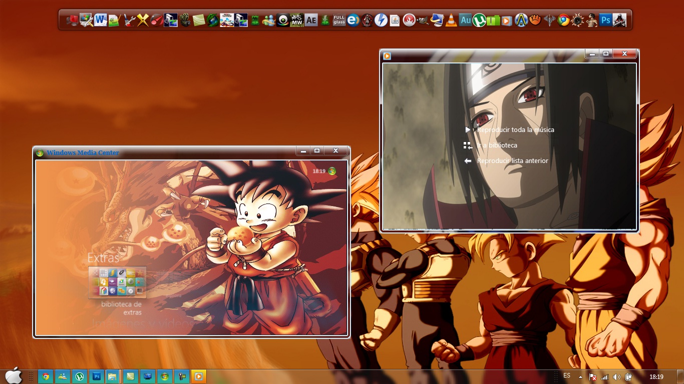The image size is (684, 384).
Task: Launch blue 'e' browser icon in dock
Action: click(353, 20)
